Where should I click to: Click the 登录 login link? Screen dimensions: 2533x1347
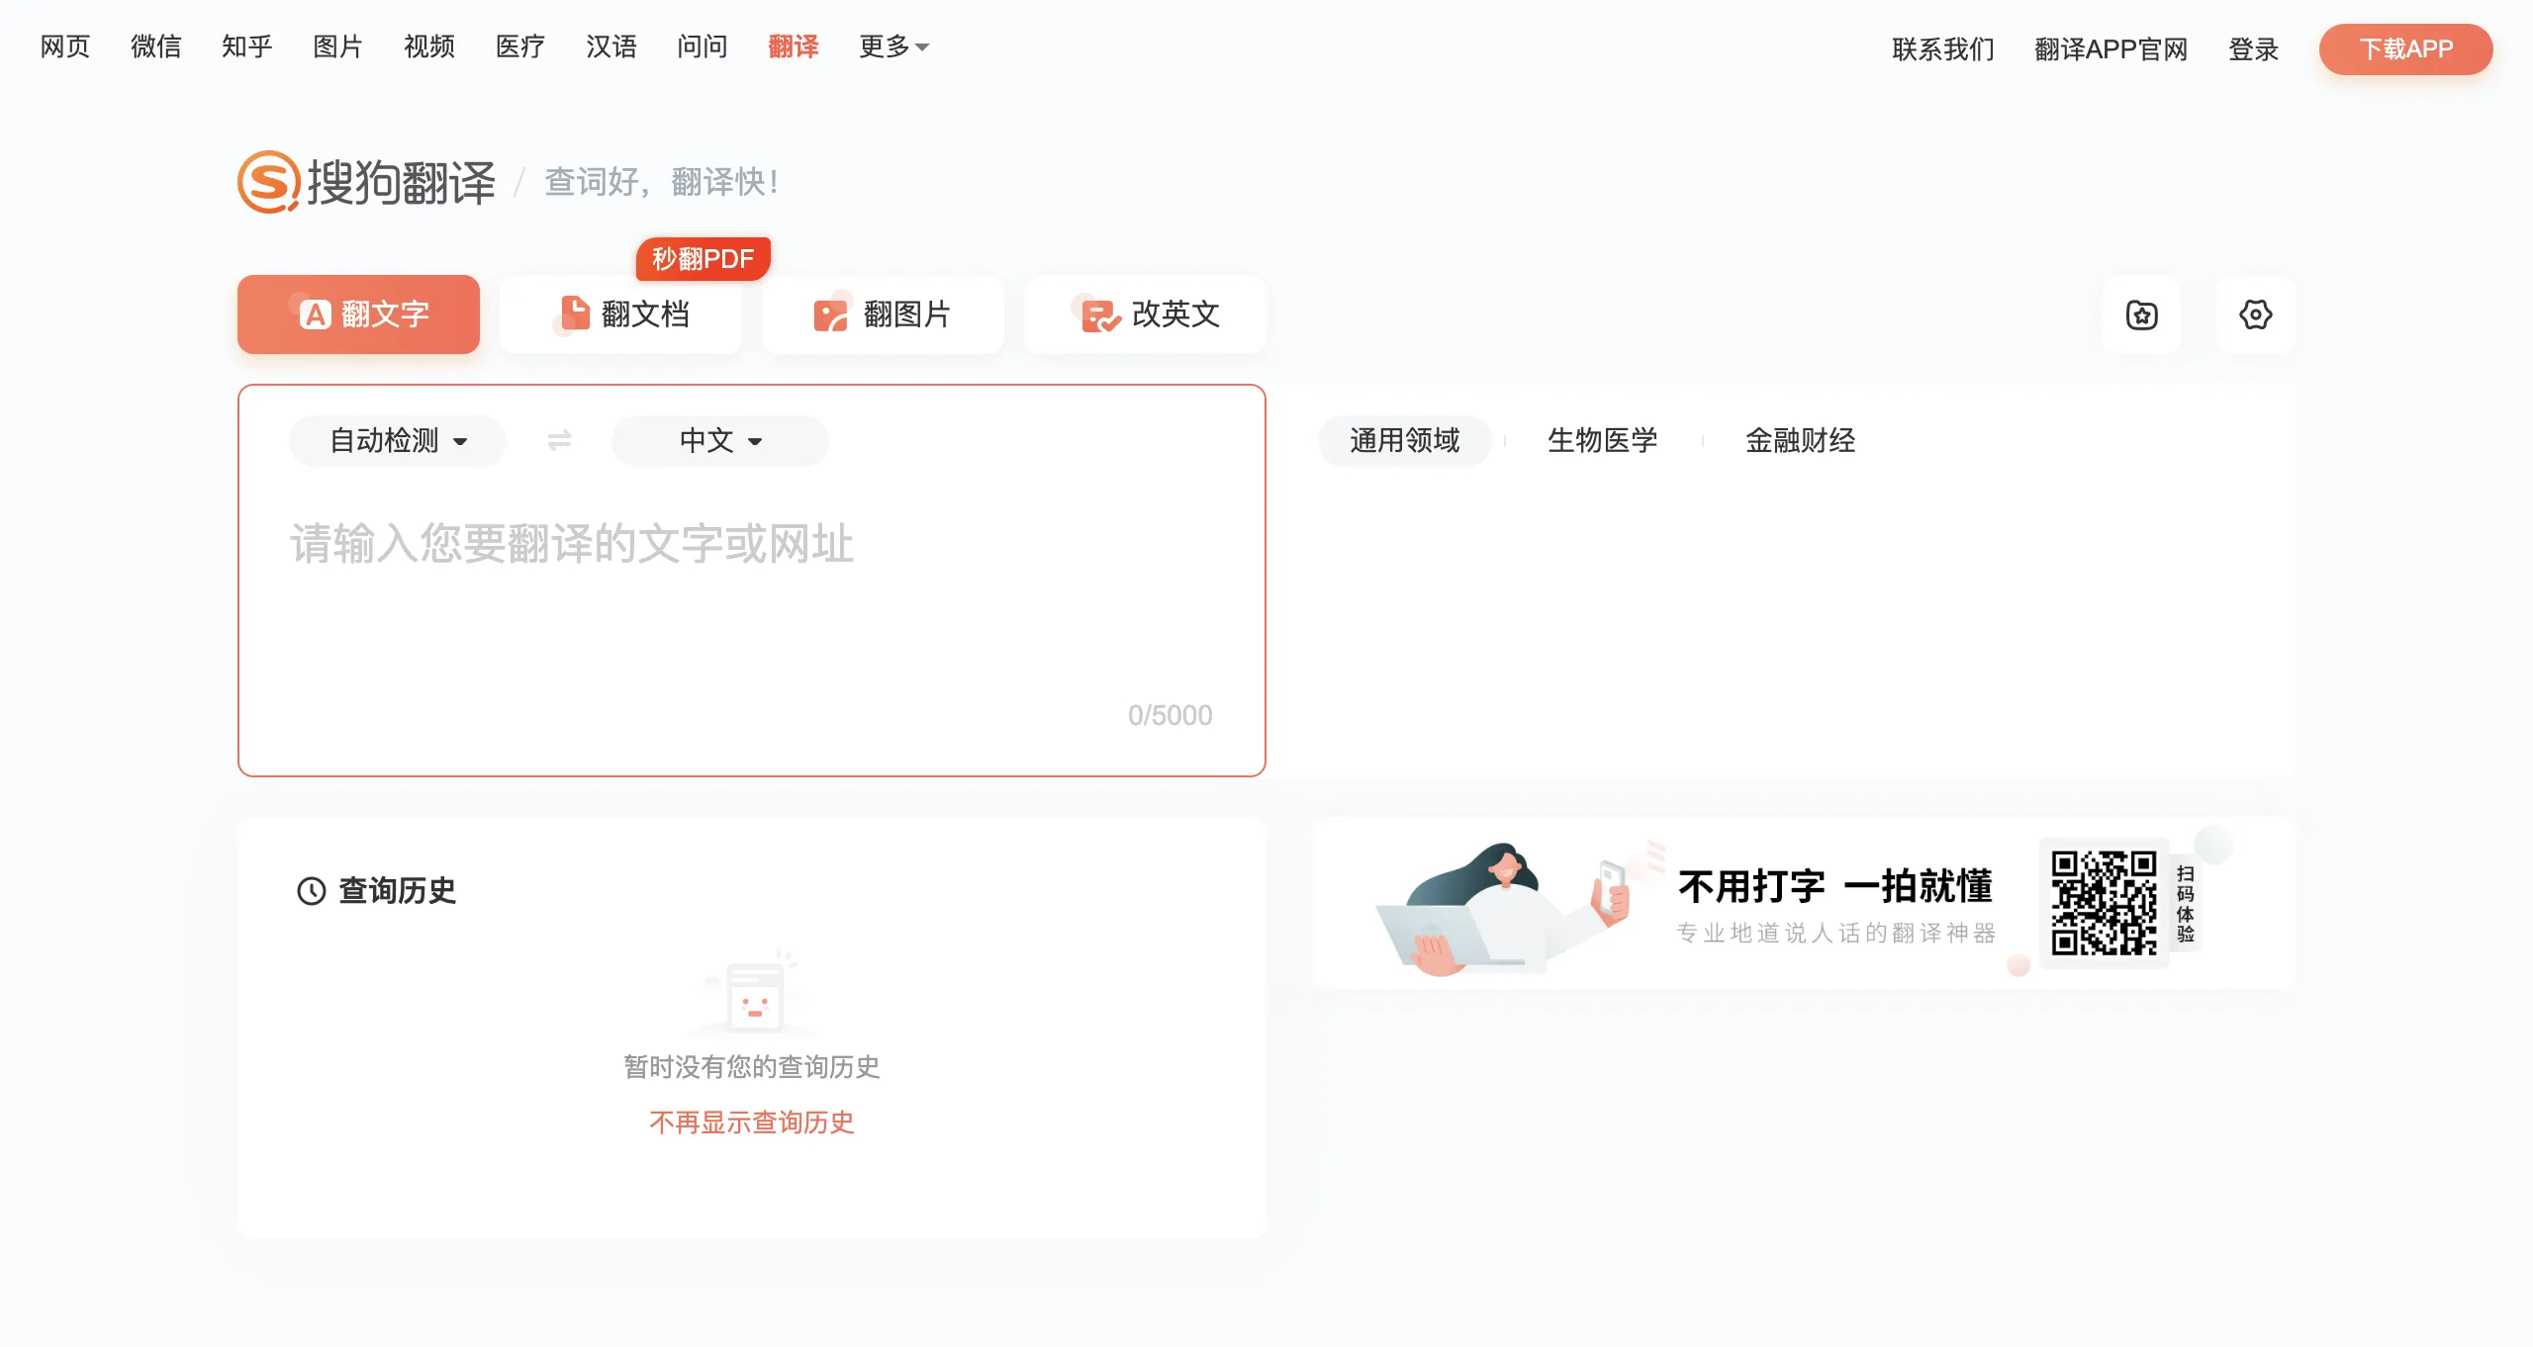pyautogui.click(x=2253, y=49)
